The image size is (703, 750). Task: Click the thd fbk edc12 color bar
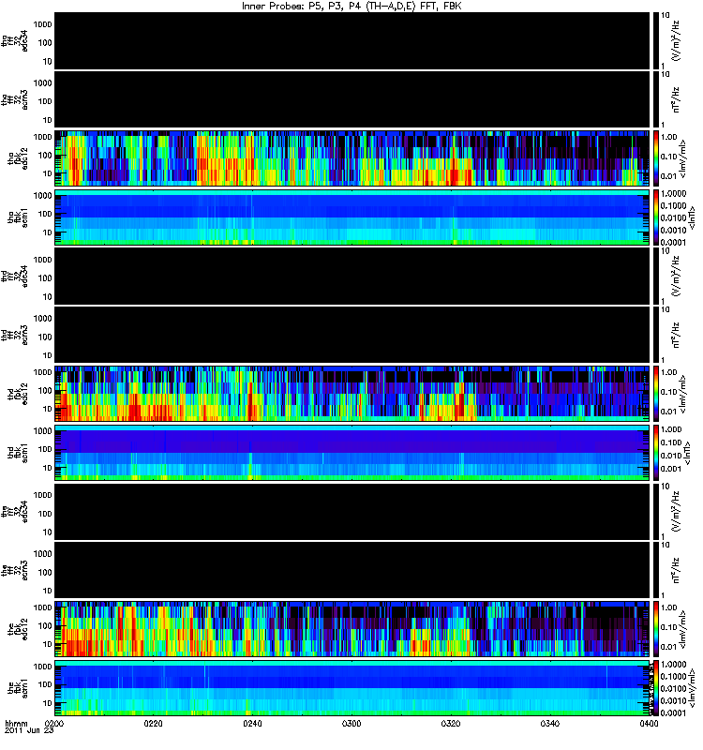655,394
